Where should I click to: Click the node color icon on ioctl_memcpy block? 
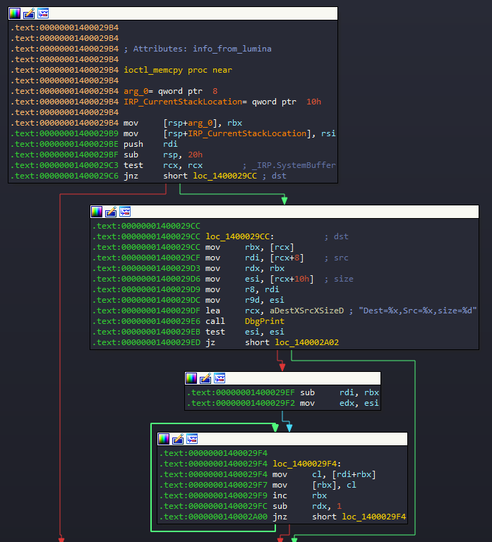tap(15, 13)
